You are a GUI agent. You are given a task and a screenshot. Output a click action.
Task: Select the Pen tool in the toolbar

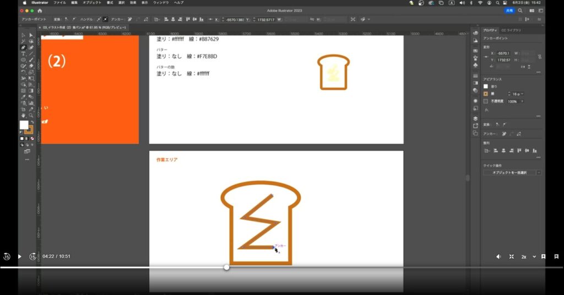[23, 47]
